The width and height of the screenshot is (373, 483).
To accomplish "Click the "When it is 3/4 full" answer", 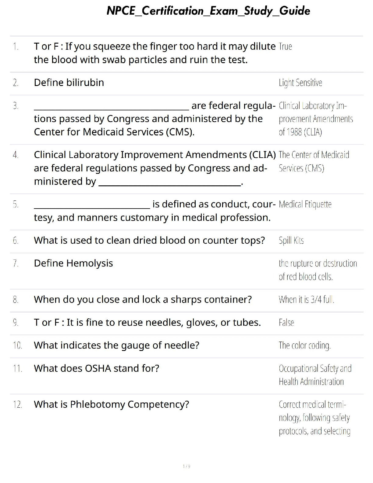I will [306, 300].
